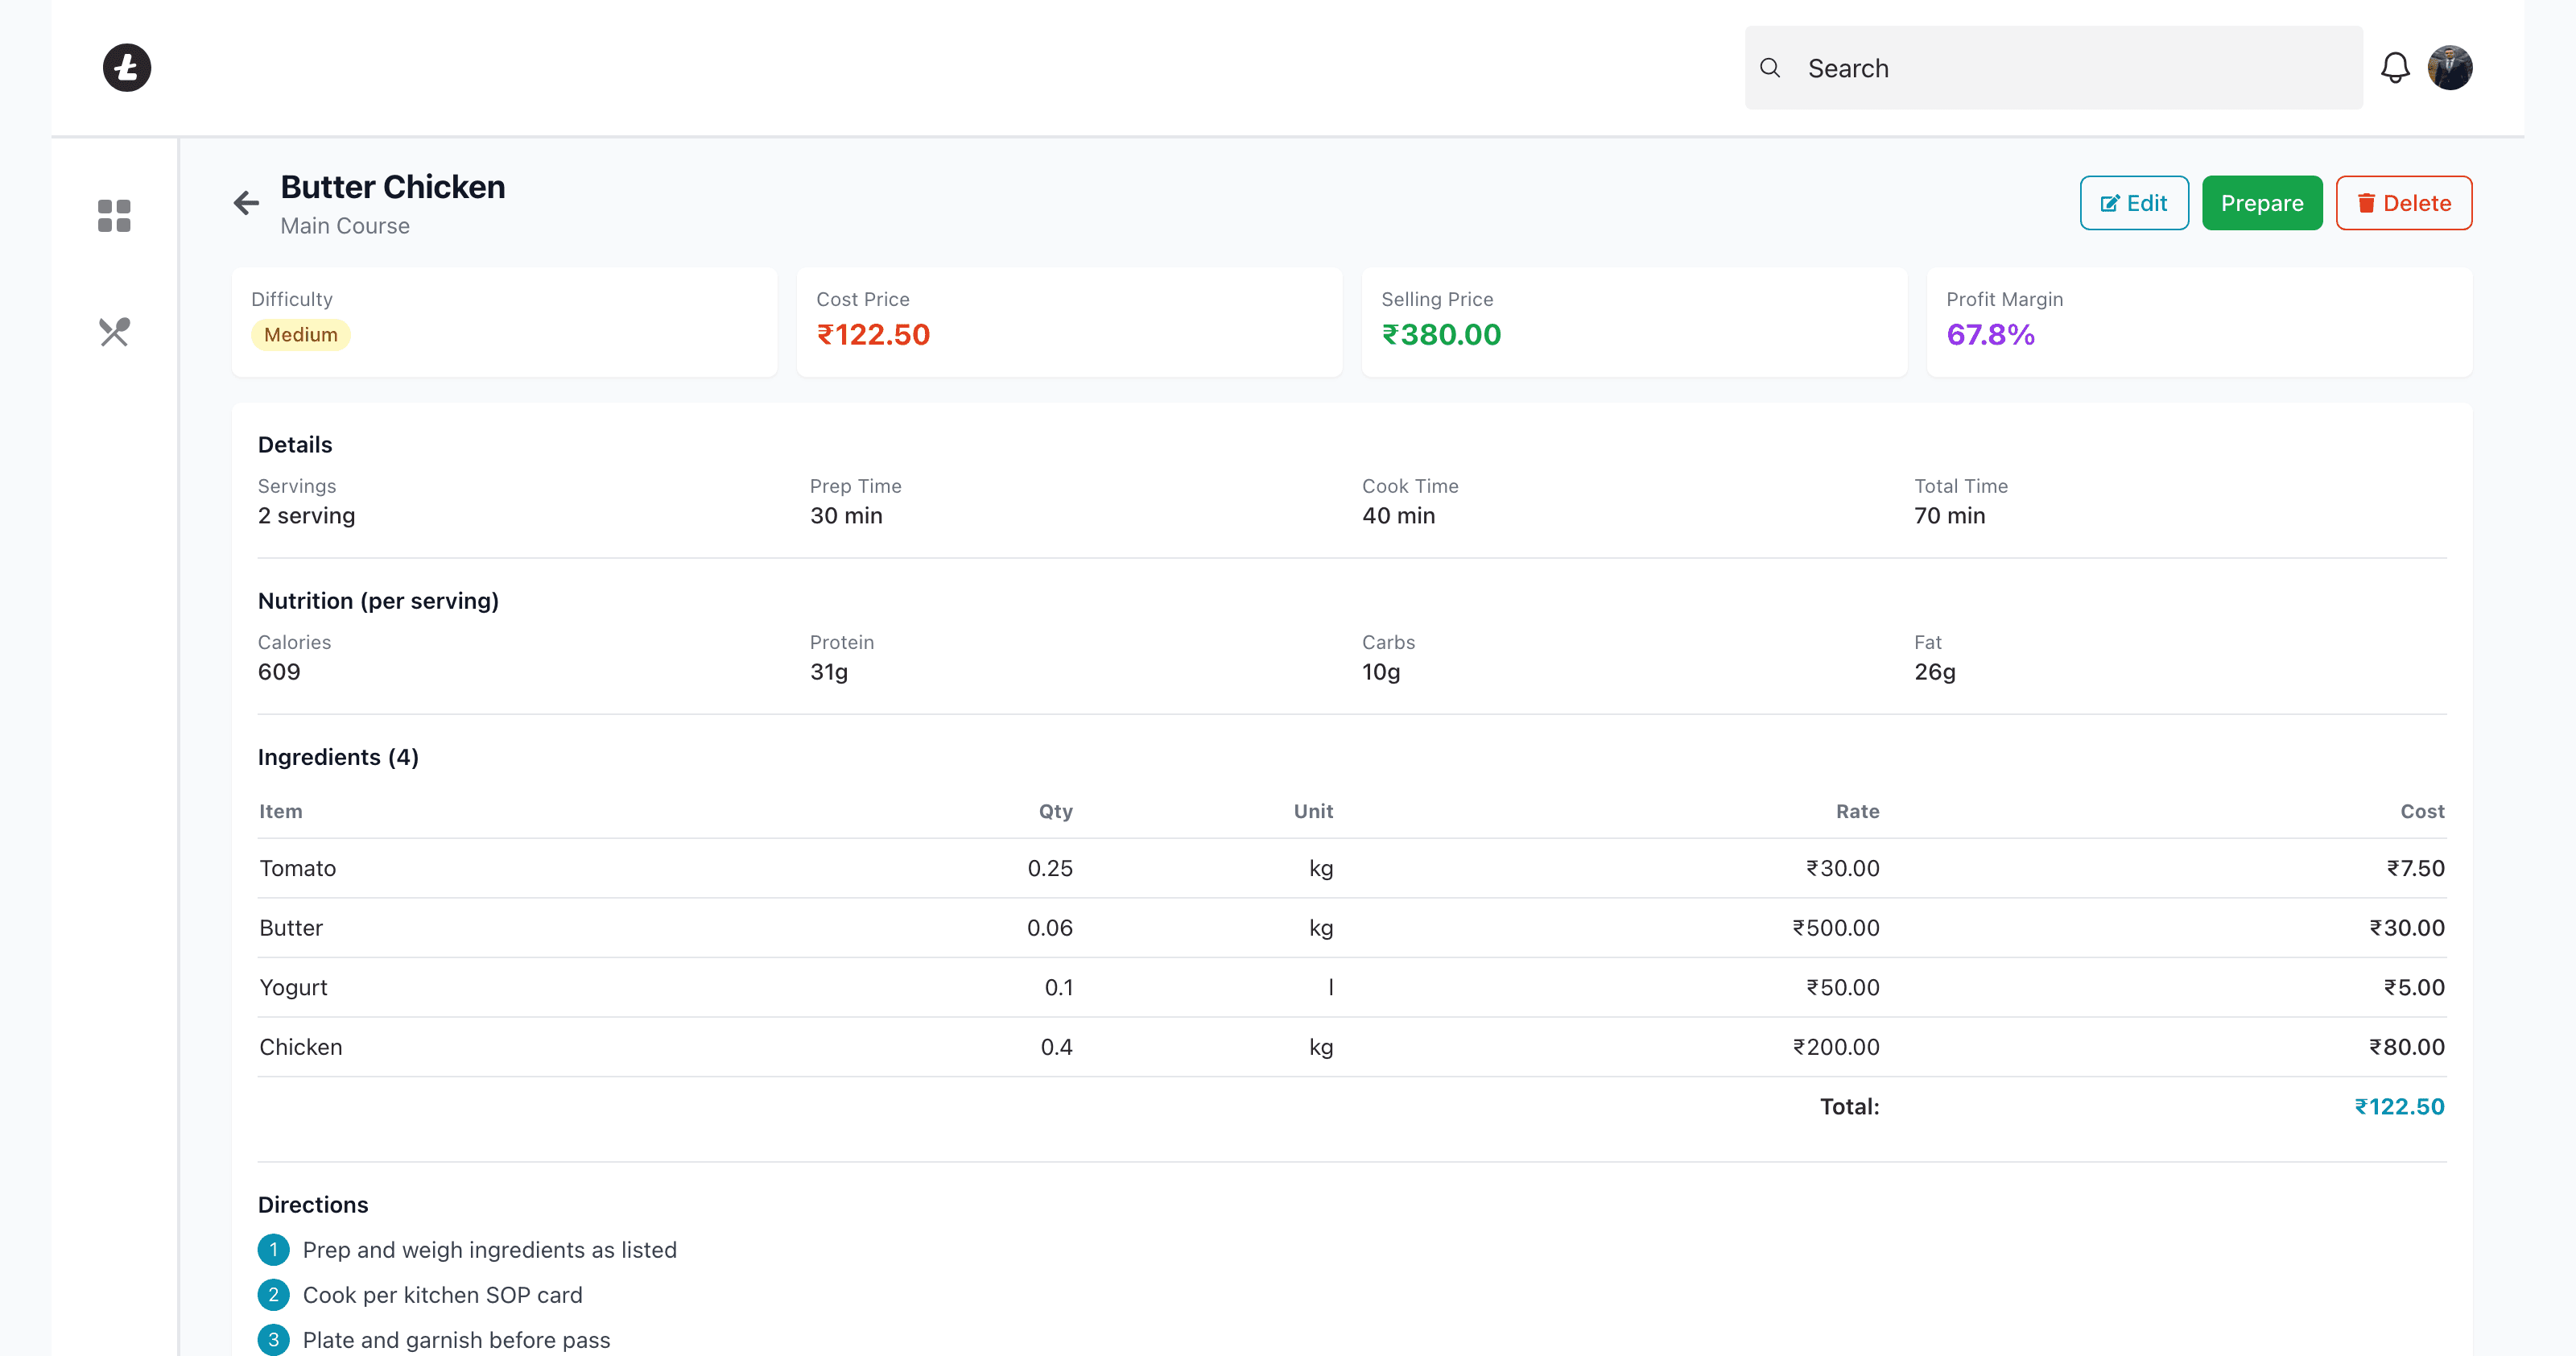Focus the Search input field
The height and width of the screenshot is (1356, 2576).
click(x=2054, y=68)
